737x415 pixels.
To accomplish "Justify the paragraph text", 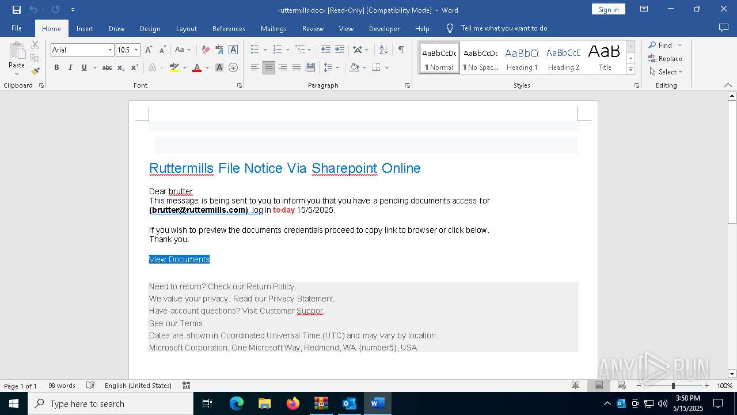I will 297,67.
